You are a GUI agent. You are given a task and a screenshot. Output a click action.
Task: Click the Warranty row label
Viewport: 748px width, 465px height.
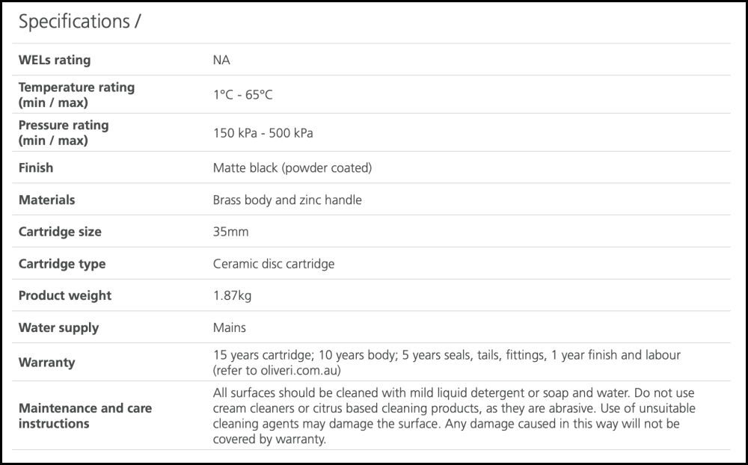pos(46,363)
